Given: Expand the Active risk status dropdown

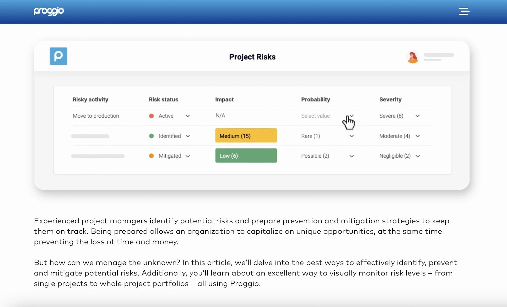Looking at the screenshot, I should pyautogui.click(x=188, y=116).
